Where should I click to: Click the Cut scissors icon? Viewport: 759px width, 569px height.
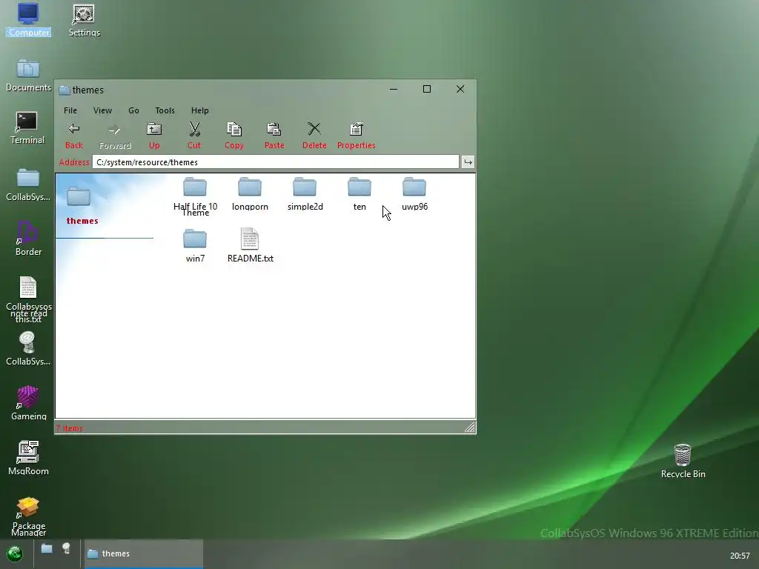coord(194,129)
